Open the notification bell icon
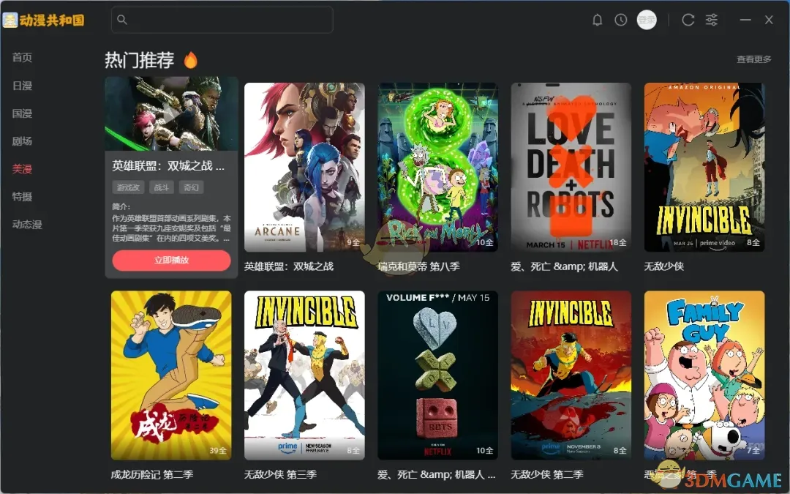This screenshot has width=790, height=494. coord(597,20)
